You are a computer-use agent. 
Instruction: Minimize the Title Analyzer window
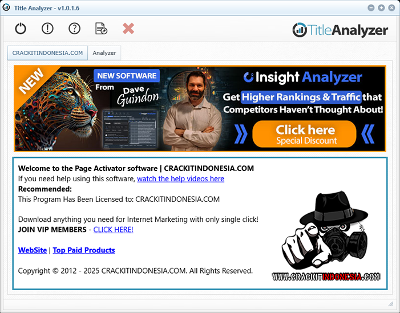(371, 8)
